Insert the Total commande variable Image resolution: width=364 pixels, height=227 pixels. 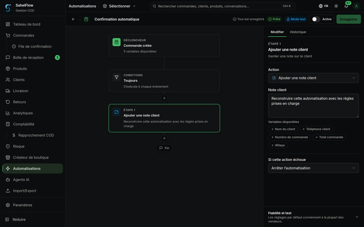(x=329, y=137)
